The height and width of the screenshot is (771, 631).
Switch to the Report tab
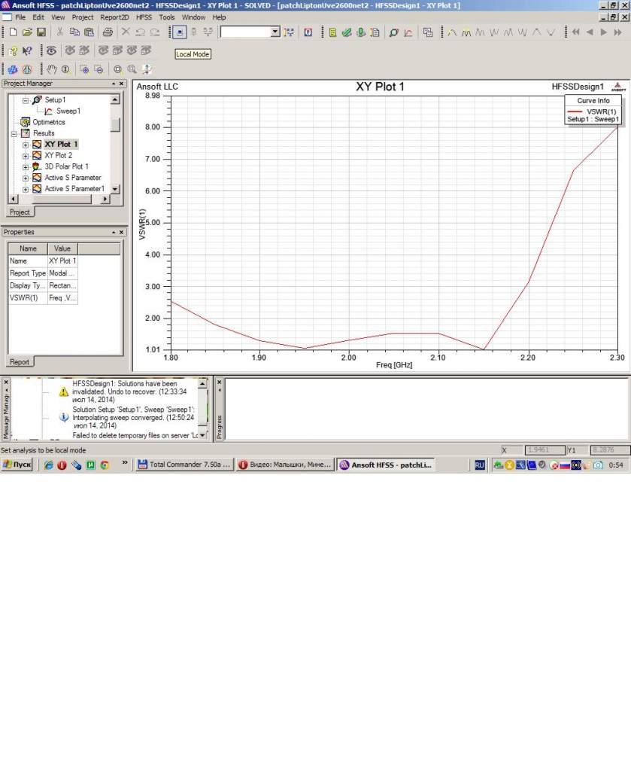(20, 362)
